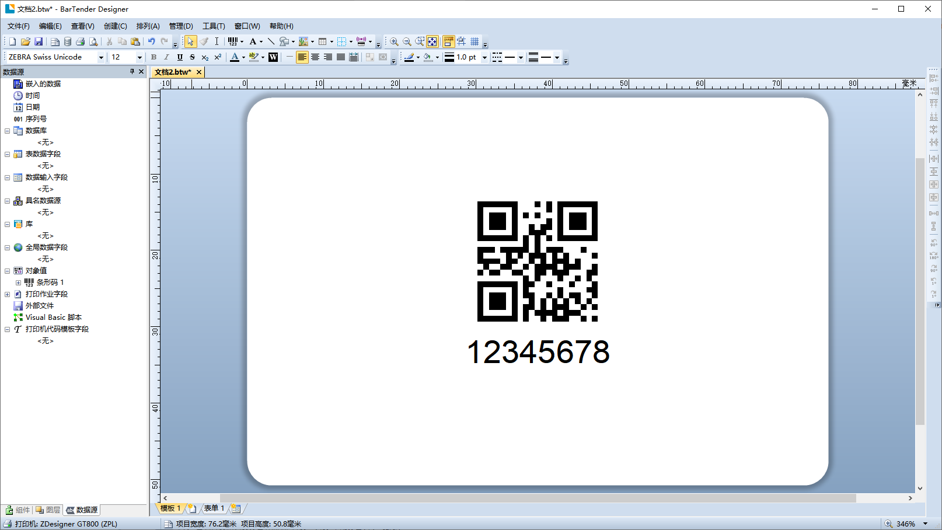Click the undo arrow icon
The height and width of the screenshot is (530, 942).
coord(151,41)
